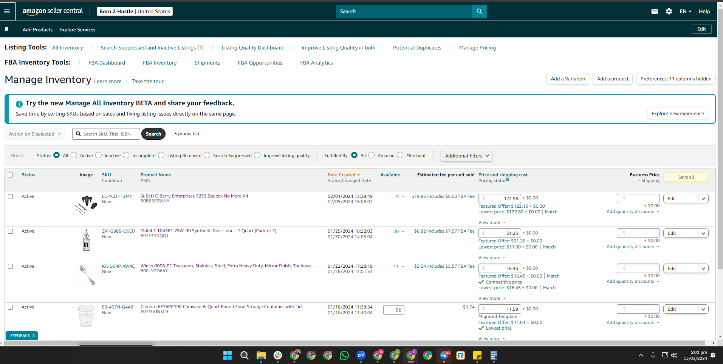Open Action on 0 selected dropdown
Image resolution: width=723 pixels, height=364 pixels.
point(34,134)
